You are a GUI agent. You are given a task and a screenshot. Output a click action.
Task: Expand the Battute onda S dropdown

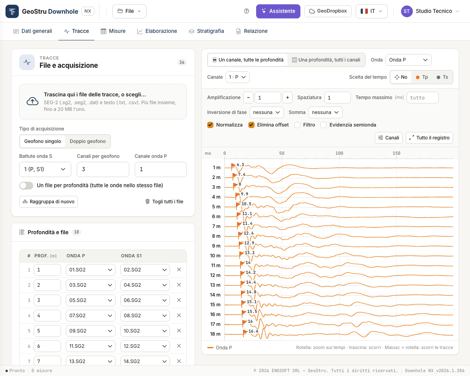click(45, 169)
